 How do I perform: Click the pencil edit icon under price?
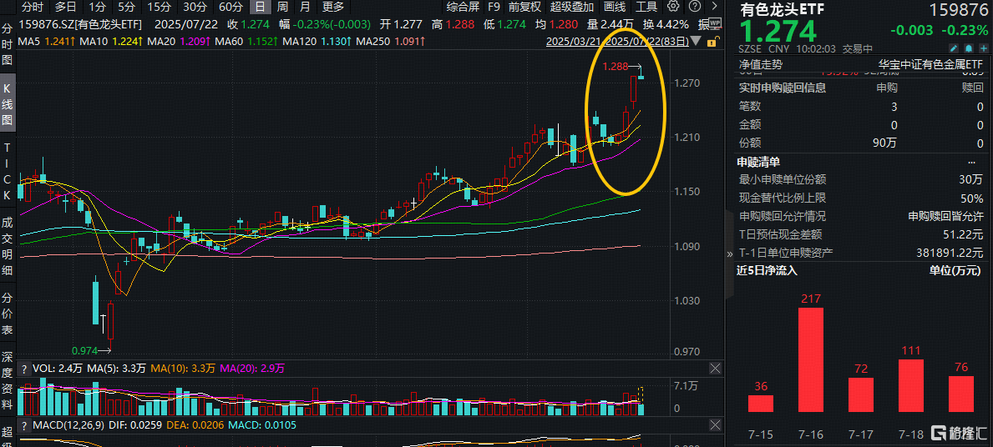(954, 48)
